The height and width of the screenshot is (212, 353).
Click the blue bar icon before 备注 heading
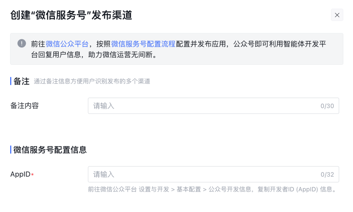pos(10,82)
